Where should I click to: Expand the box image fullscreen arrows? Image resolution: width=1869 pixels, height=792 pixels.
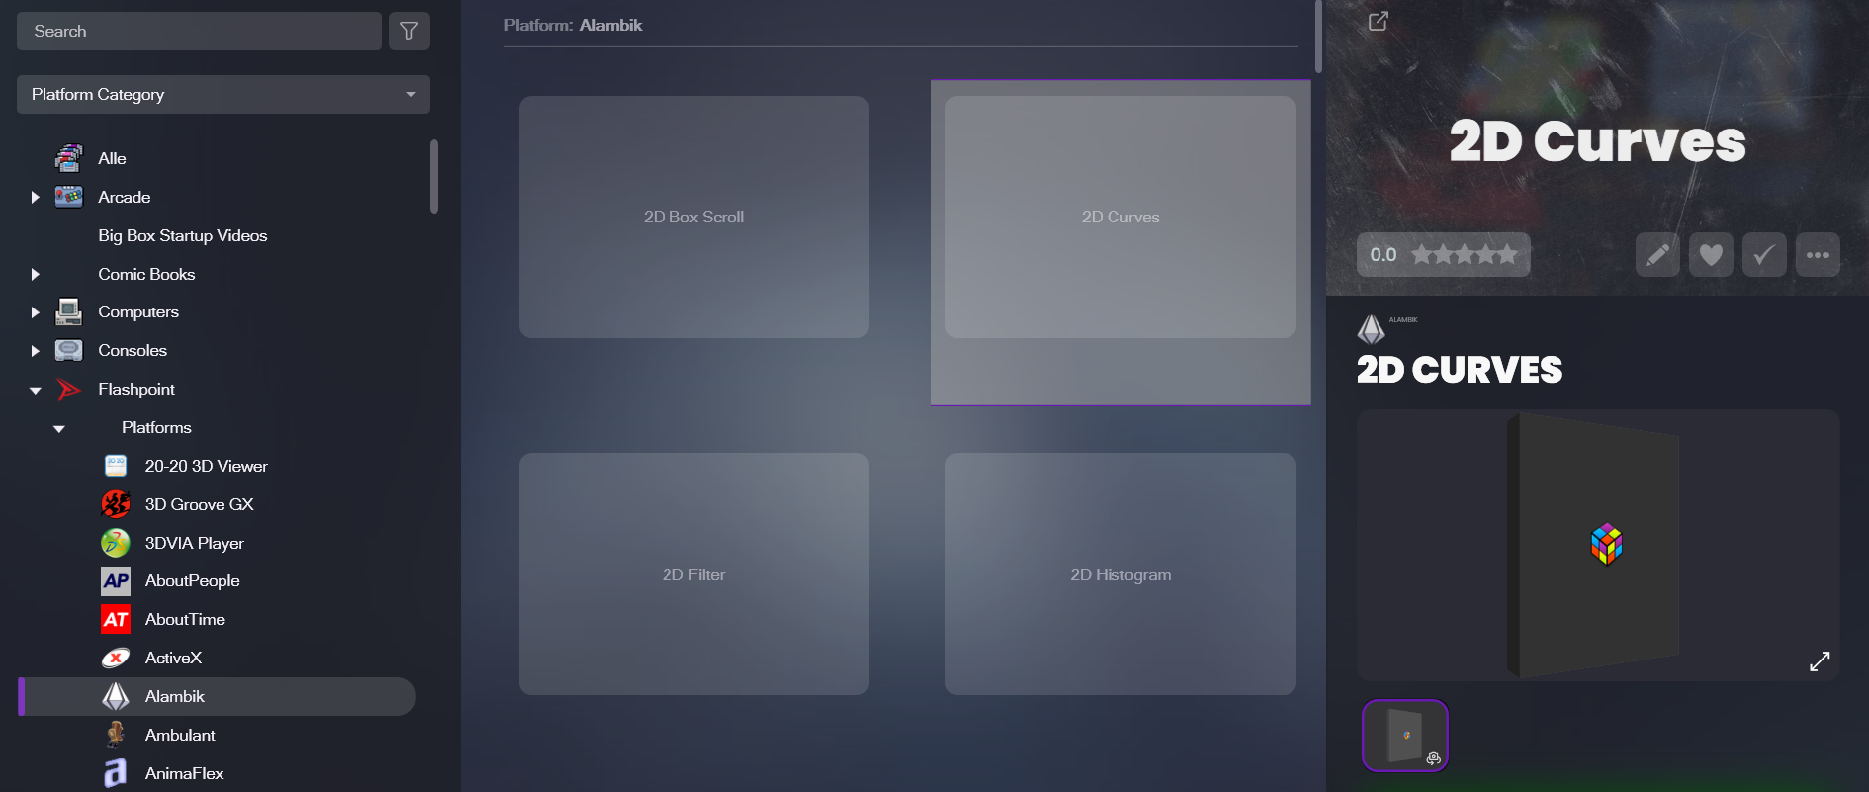coord(1819,661)
